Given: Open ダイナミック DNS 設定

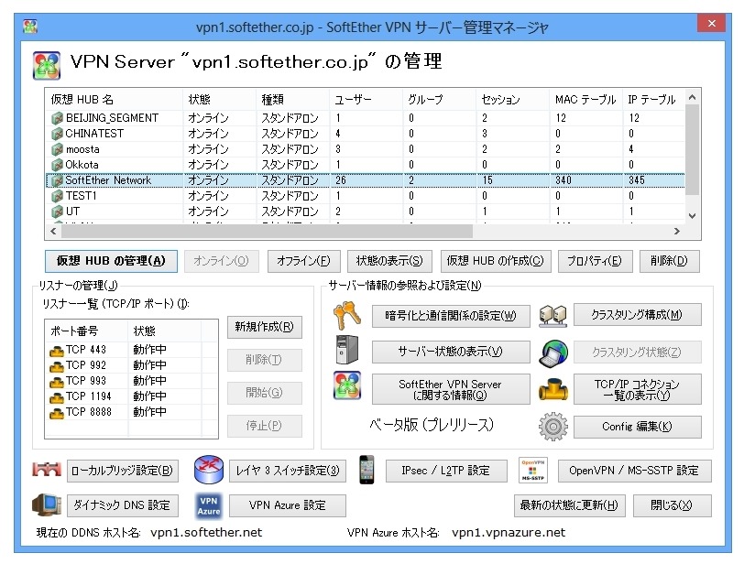Looking at the screenshot, I should (x=123, y=505).
